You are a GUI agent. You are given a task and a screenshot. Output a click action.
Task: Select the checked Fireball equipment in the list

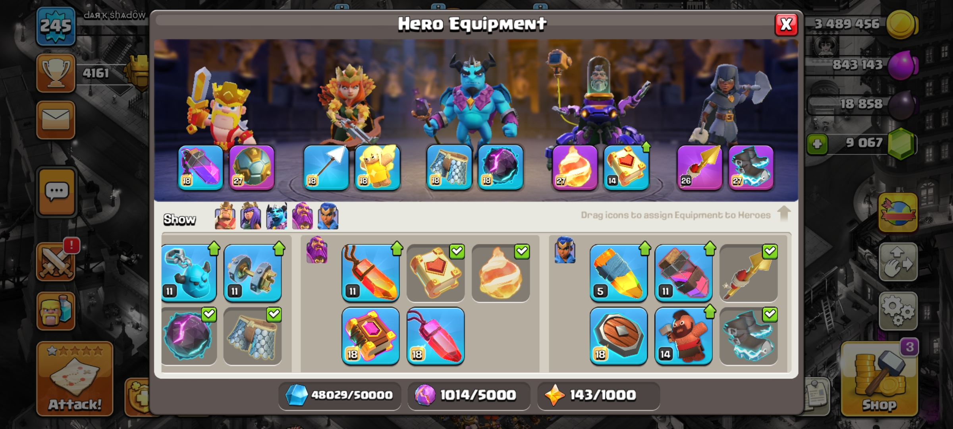coord(501,273)
